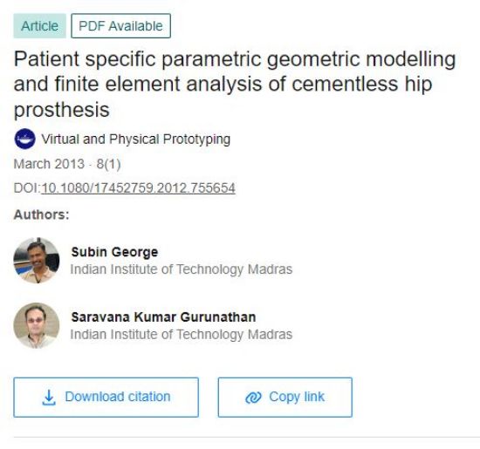Screen dimensions: 480x449
Task: Click the article title about cementless hip prosthesis
Action: point(235,84)
